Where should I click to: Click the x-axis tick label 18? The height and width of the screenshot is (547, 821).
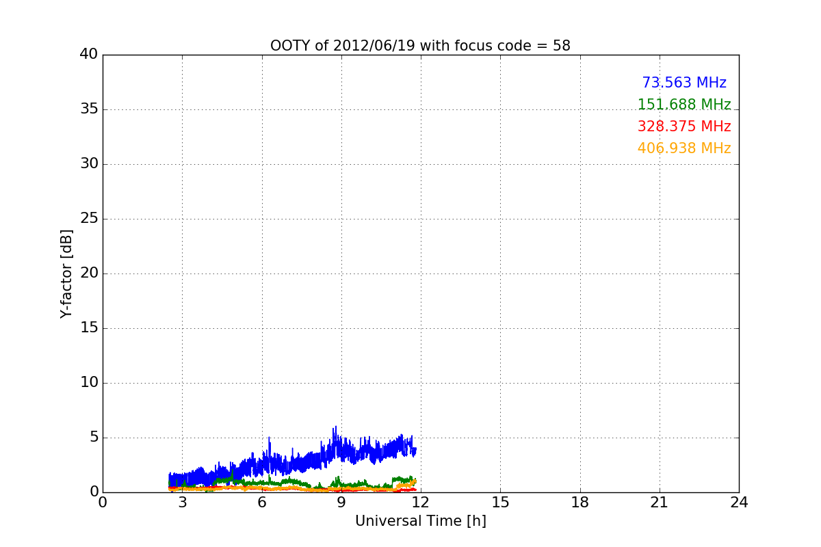tap(580, 503)
